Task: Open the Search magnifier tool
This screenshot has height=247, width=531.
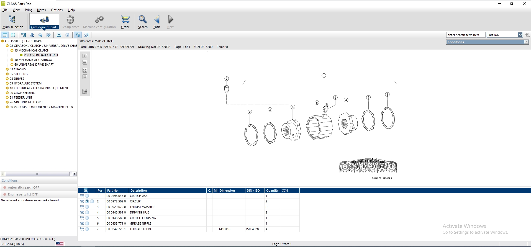Action: [143, 22]
